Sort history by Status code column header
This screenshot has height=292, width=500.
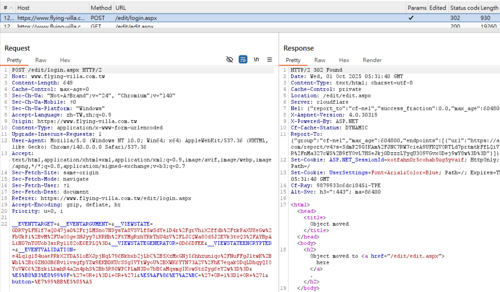pyautogui.click(x=464, y=8)
